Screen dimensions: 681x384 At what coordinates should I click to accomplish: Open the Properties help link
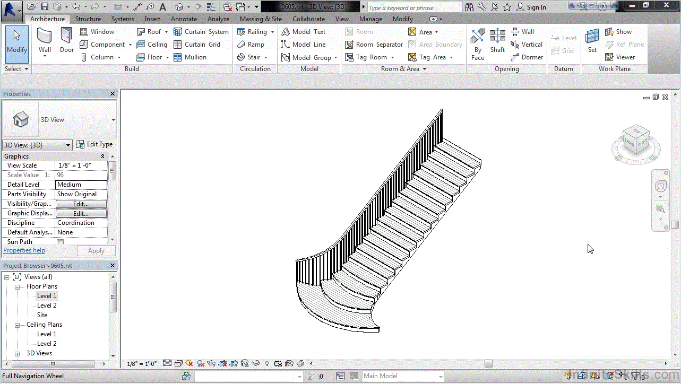point(24,250)
